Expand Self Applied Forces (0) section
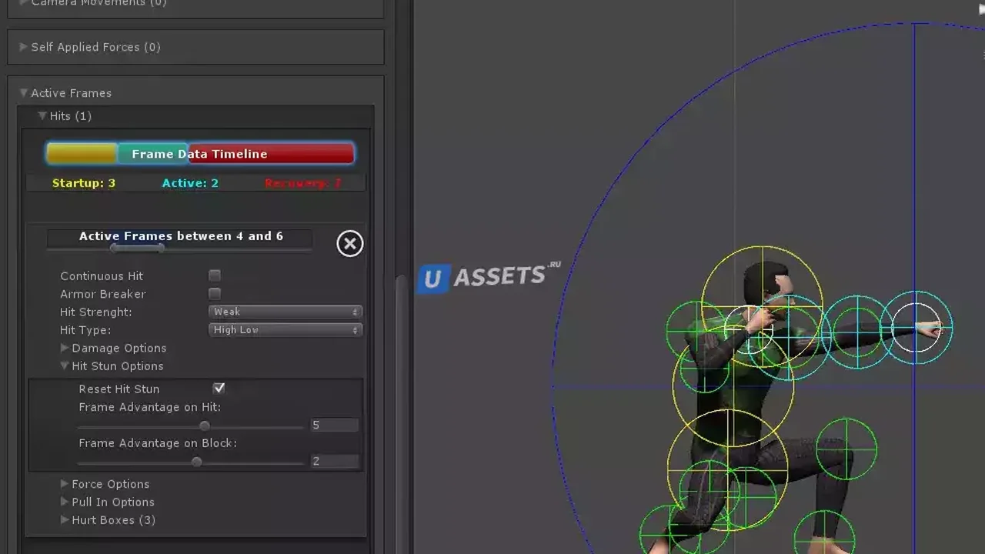The width and height of the screenshot is (985, 554). 89,47
